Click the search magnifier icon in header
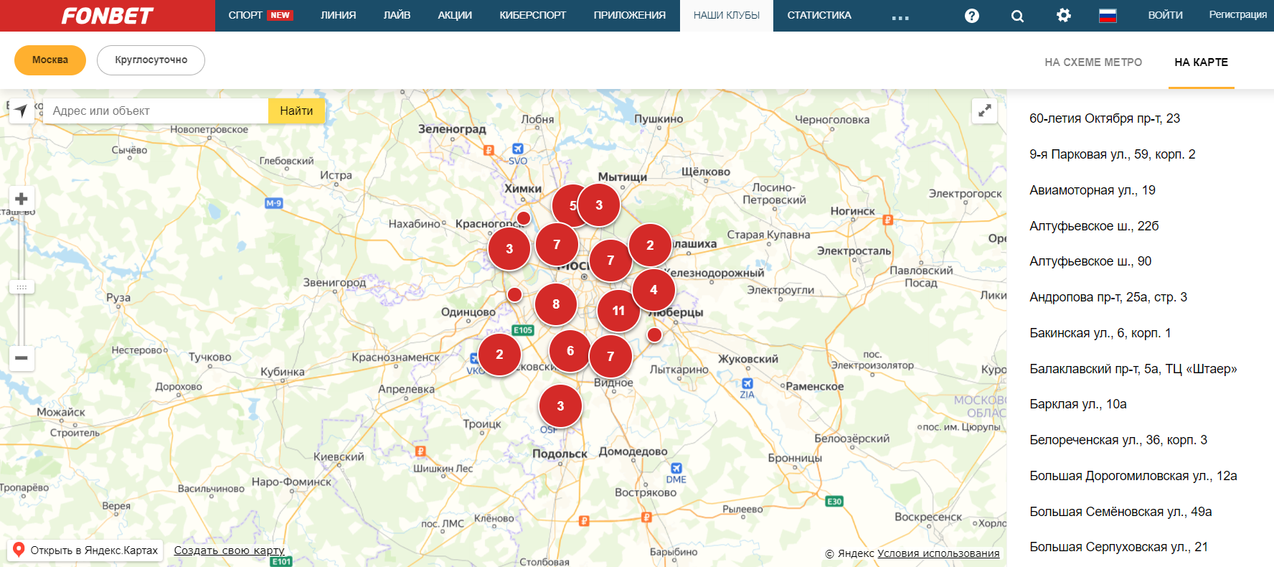 [x=1017, y=16]
